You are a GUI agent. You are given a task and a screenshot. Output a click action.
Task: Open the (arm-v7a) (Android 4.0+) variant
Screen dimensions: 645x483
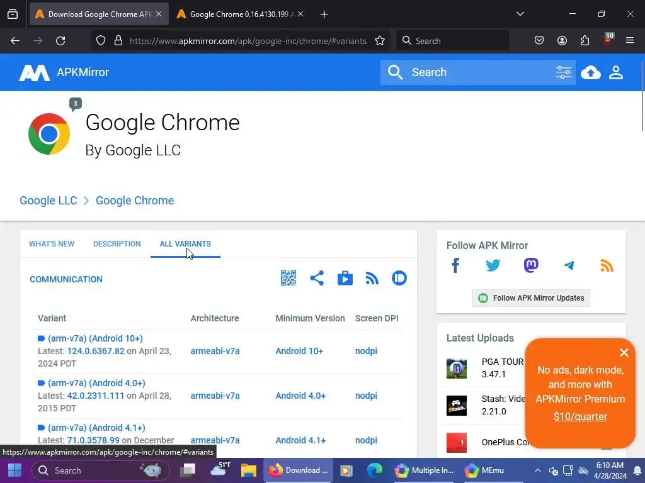[x=96, y=383]
